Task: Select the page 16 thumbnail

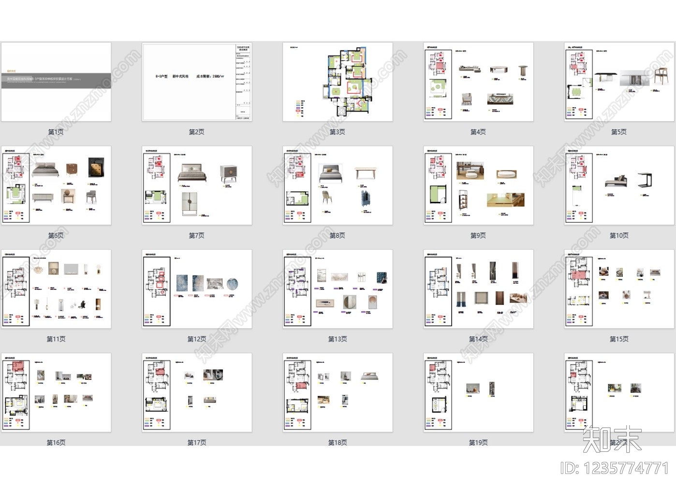Action: tap(56, 392)
